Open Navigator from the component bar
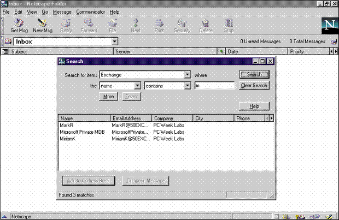The height and width of the screenshot is (220, 339). [286, 217]
